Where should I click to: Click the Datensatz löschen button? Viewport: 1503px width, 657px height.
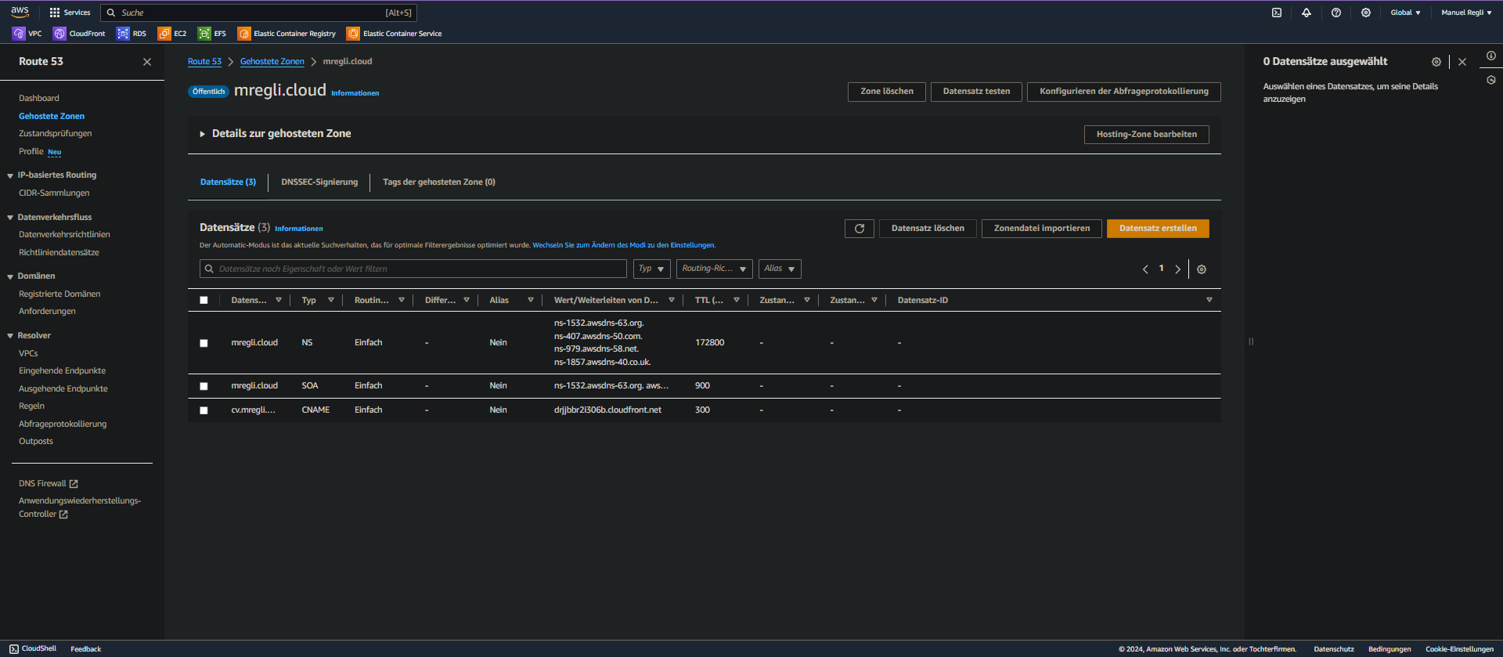(x=928, y=229)
